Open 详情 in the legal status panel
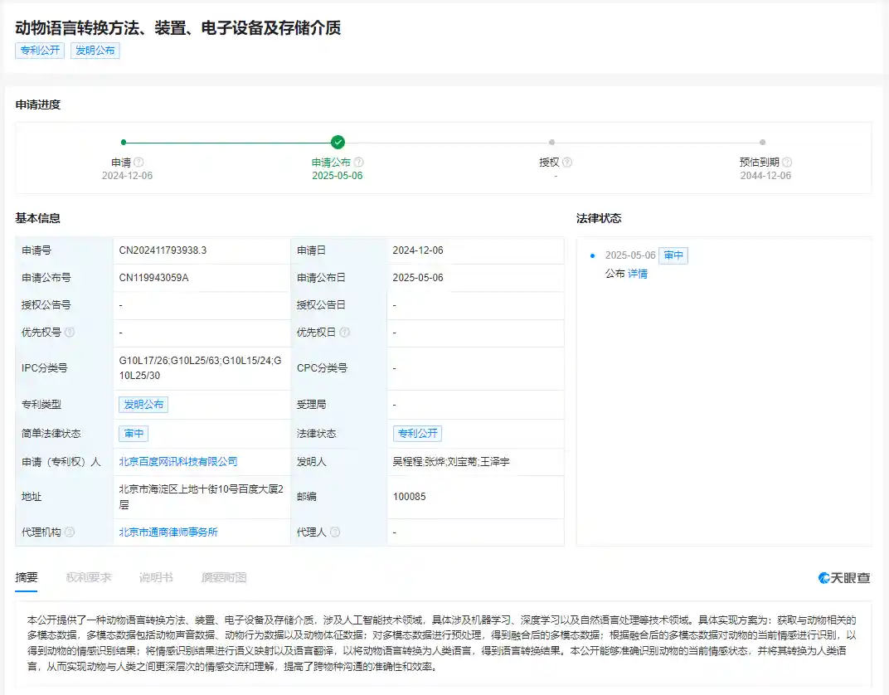889x695 pixels. [x=637, y=274]
